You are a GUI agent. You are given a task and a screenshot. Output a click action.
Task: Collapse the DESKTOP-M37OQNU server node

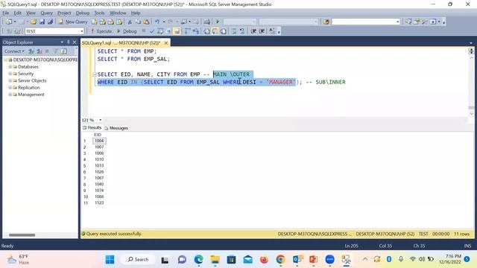click(6, 60)
